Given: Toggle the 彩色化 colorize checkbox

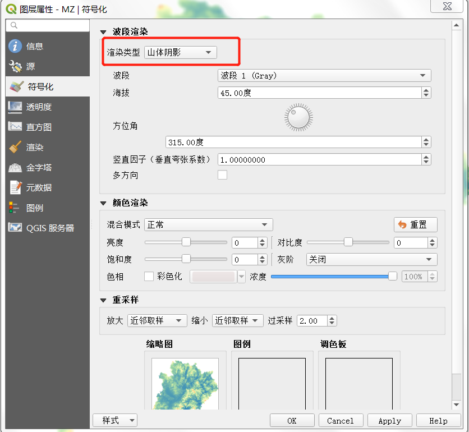Looking at the screenshot, I should (x=149, y=276).
